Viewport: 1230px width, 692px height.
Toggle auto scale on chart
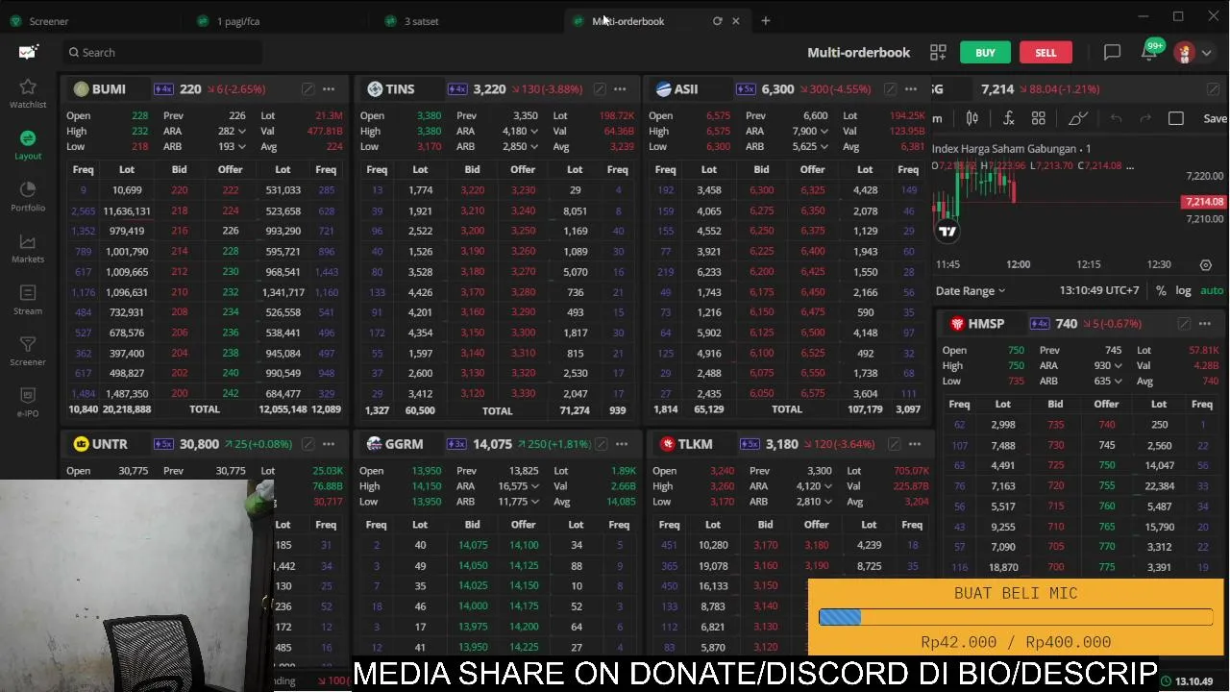click(1212, 290)
